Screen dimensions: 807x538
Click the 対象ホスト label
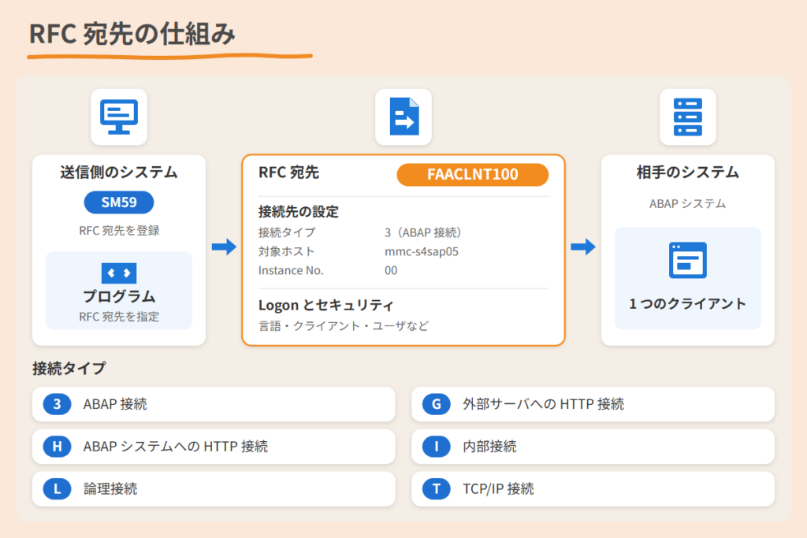(286, 251)
